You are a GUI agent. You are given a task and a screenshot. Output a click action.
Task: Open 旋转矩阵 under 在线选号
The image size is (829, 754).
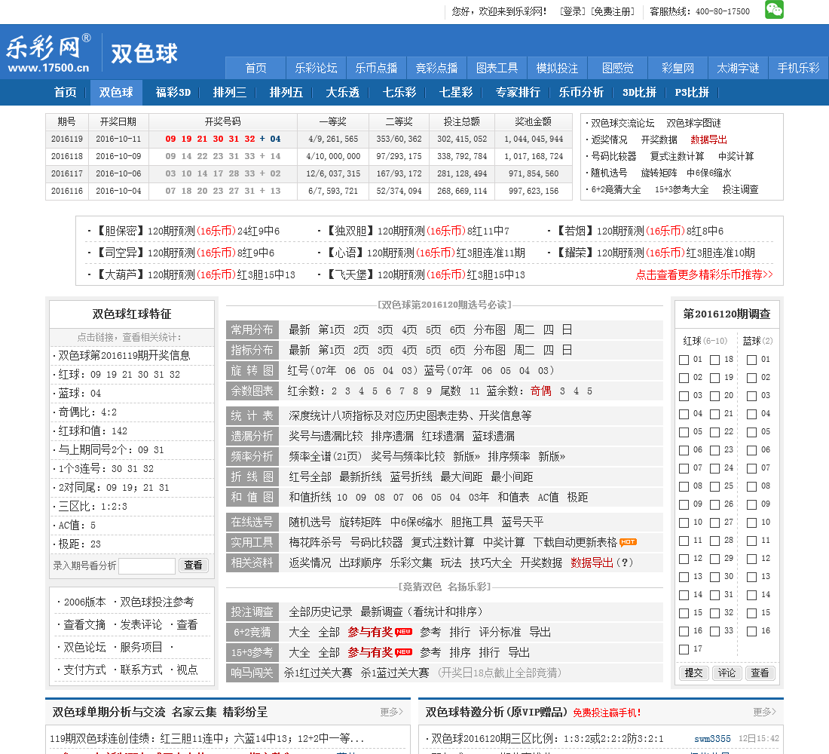tap(360, 522)
